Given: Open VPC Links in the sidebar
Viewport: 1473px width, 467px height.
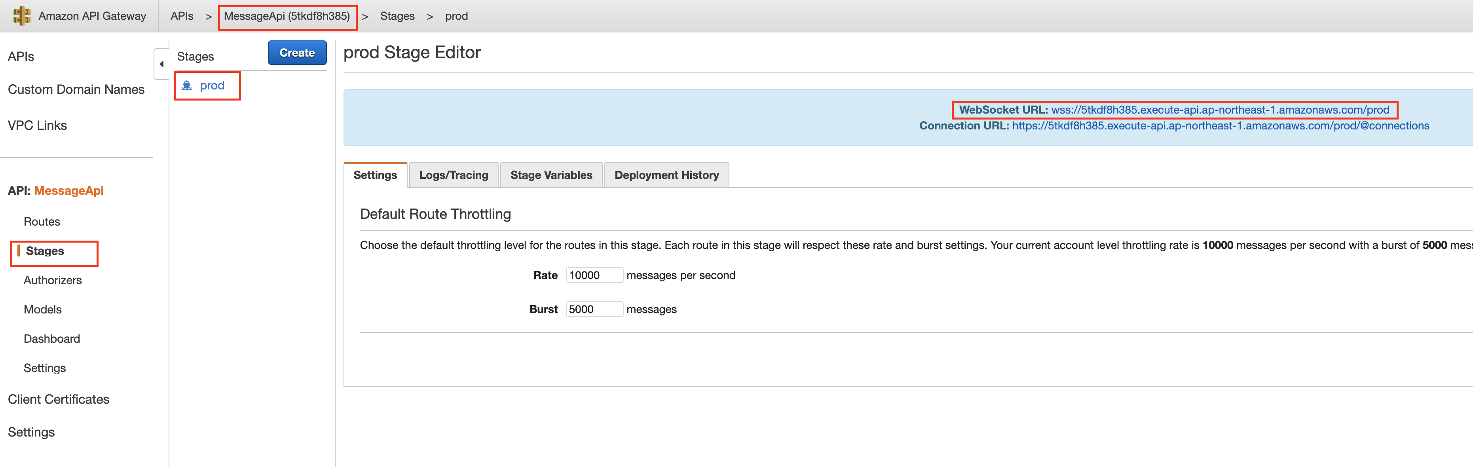Looking at the screenshot, I should click(37, 126).
